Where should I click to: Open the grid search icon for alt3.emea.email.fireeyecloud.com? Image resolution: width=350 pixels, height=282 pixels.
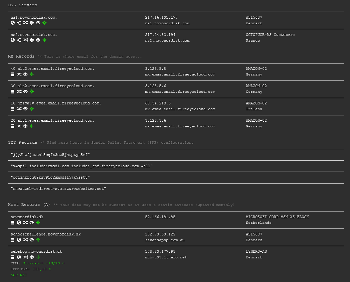pyautogui.click(x=12, y=74)
